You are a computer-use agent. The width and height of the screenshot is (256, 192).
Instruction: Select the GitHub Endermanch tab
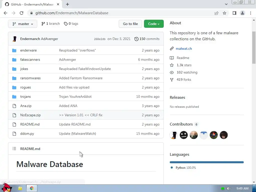[x=32, y=4]
